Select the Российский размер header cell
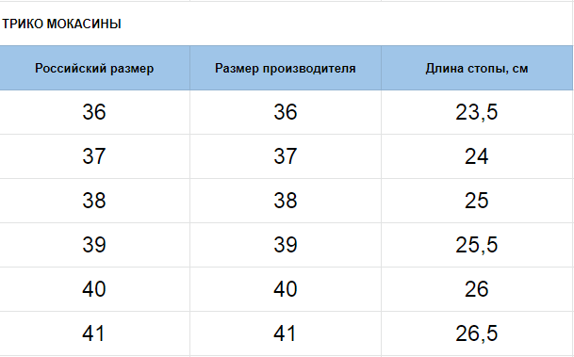The height and width of the screenshot is (357, 574). click(x=95, y=68)
